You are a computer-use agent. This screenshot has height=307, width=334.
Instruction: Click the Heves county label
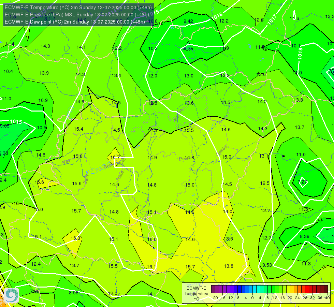[x=178, y=115]
